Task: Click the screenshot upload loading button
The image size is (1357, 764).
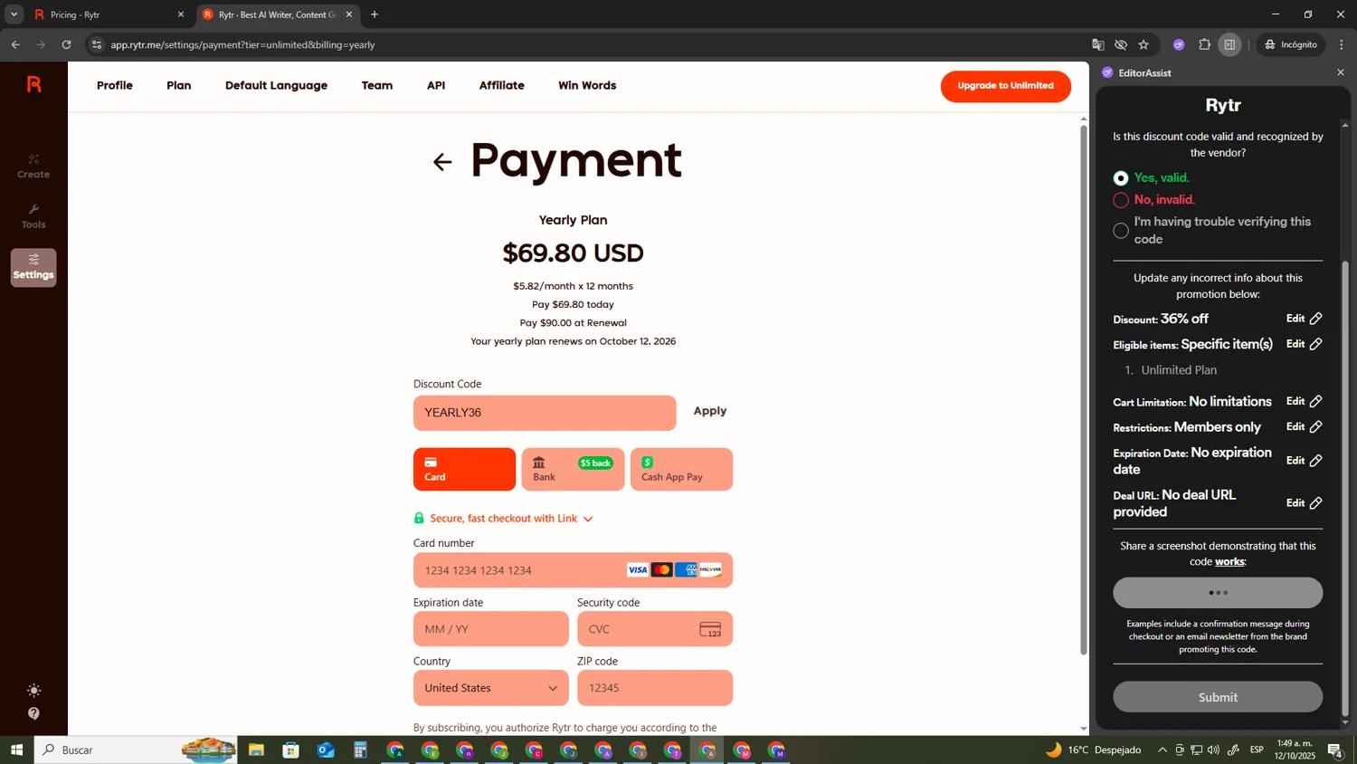Action: [x=1218, y=593]
